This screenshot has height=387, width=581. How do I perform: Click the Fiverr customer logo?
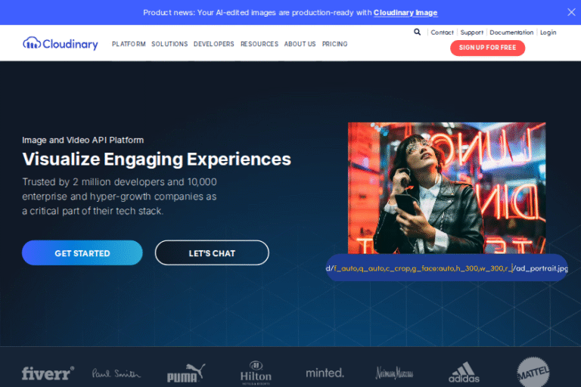[48, 373]
